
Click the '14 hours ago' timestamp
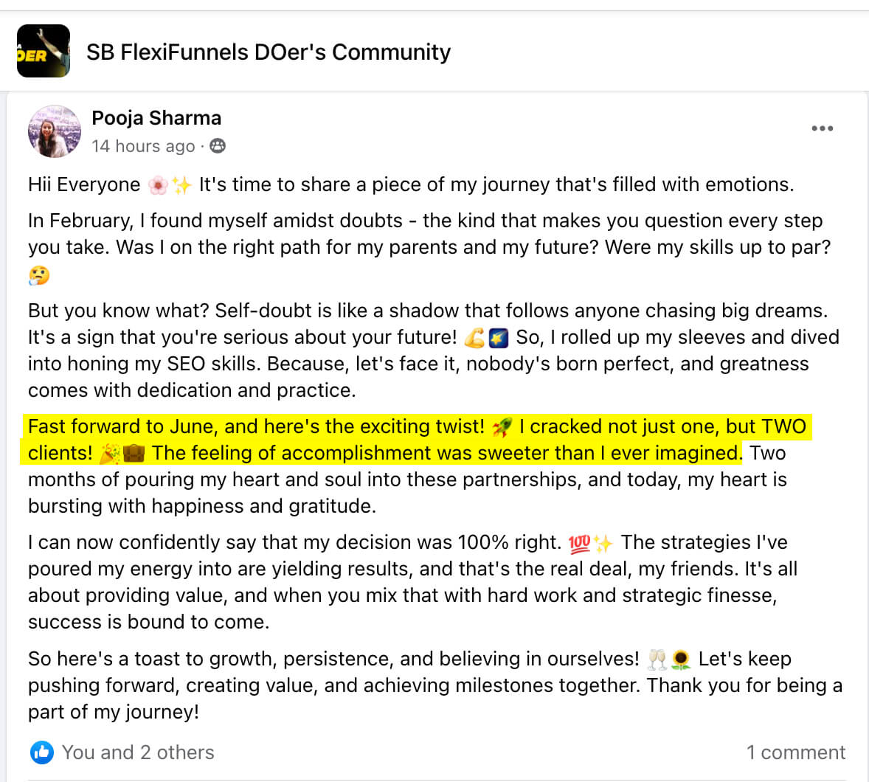click(145, 146)
